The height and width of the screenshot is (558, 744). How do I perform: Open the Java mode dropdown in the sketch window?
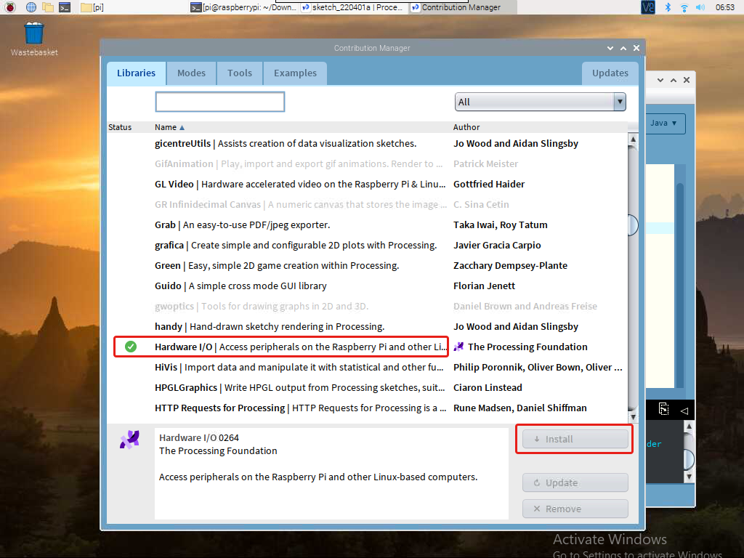[663, 123]
